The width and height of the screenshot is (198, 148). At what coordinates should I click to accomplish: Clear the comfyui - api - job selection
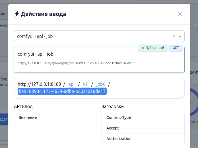click(x=174, y=37)
